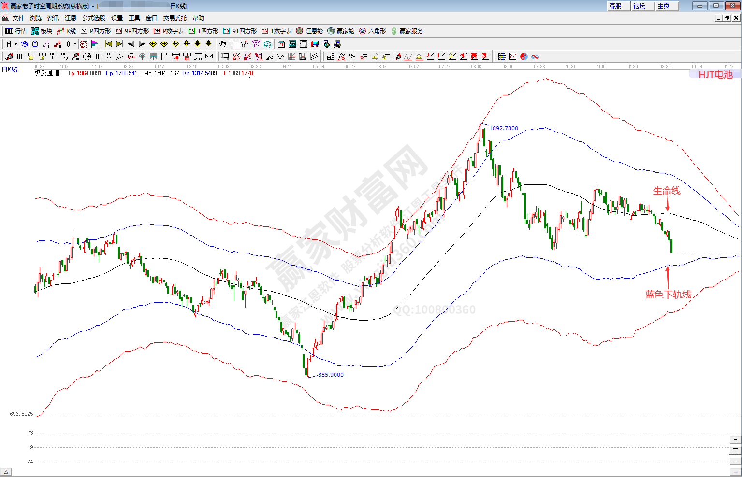Click the 日K线 label at chart corner
This screenshot has height=477, width=742.
[x=10, y=69]
